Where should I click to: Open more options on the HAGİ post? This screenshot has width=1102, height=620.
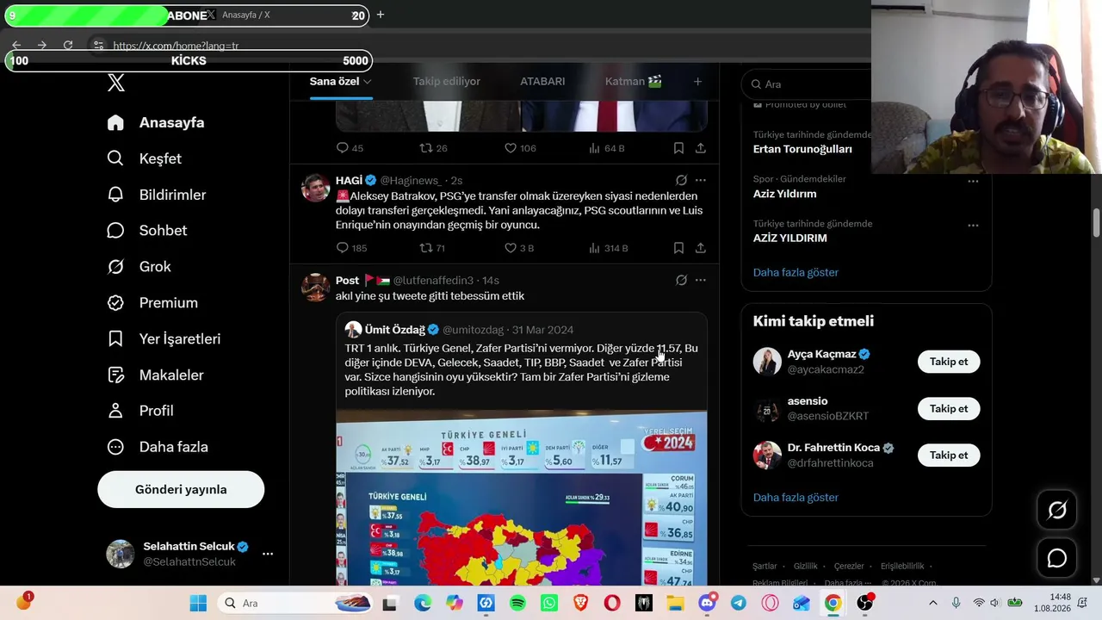701,180
